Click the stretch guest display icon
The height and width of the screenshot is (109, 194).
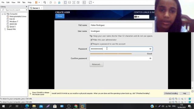pos(90,2)
